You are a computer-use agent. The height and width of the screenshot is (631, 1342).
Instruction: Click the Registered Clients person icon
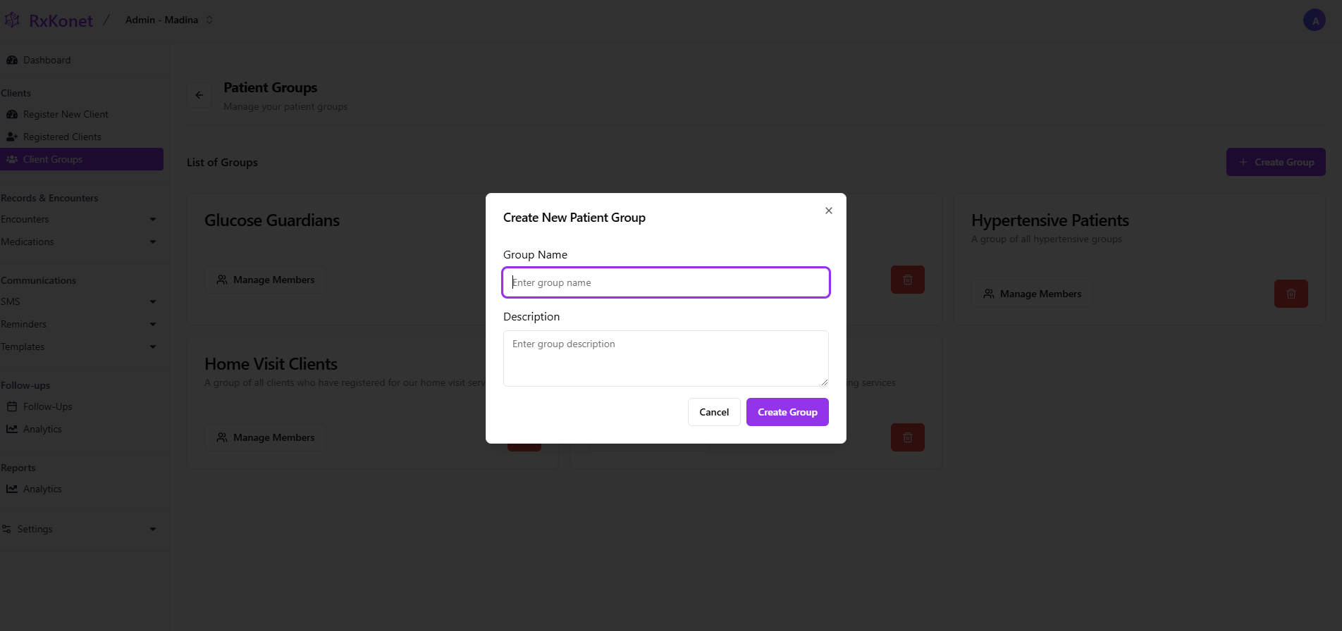(x=12, y=137)
